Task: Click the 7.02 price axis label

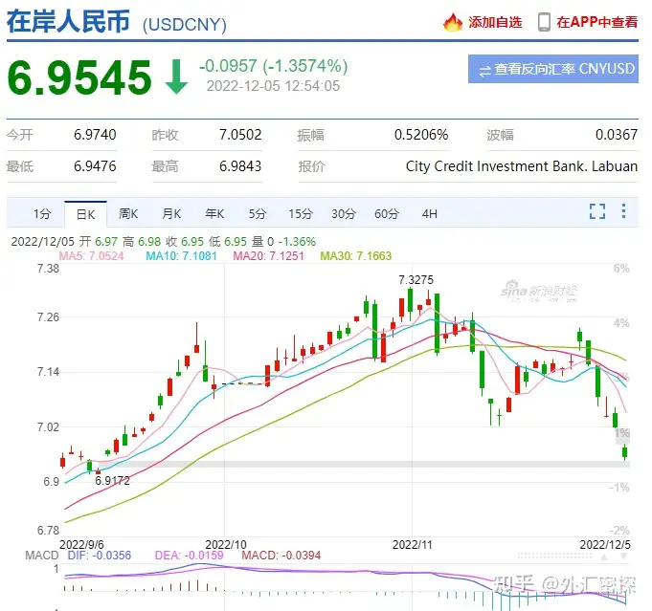Action: [x=48, y=427]
